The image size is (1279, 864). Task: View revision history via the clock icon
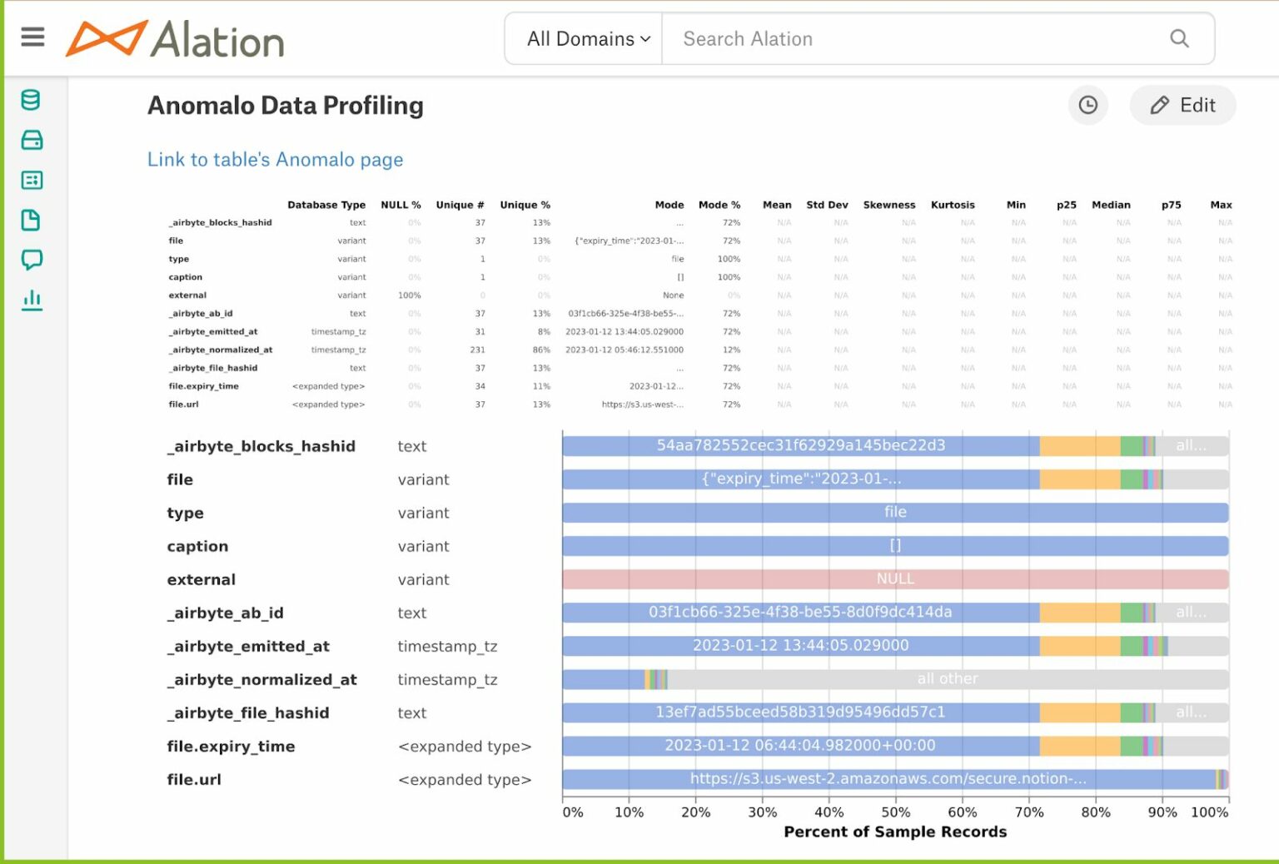1088,105
